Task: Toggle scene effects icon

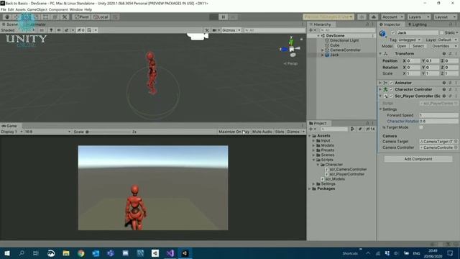Action: (x=67, y=30)
